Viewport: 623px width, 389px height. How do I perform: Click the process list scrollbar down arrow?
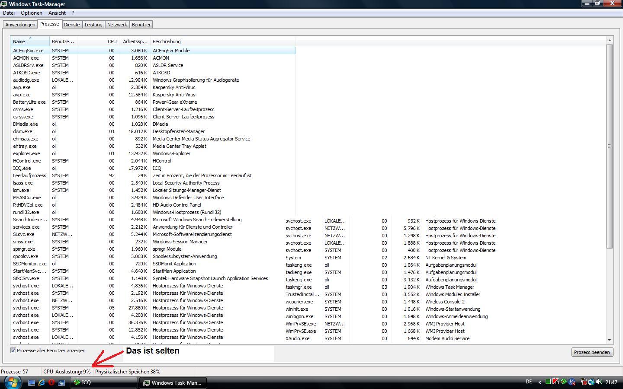[x=610, y=340]
